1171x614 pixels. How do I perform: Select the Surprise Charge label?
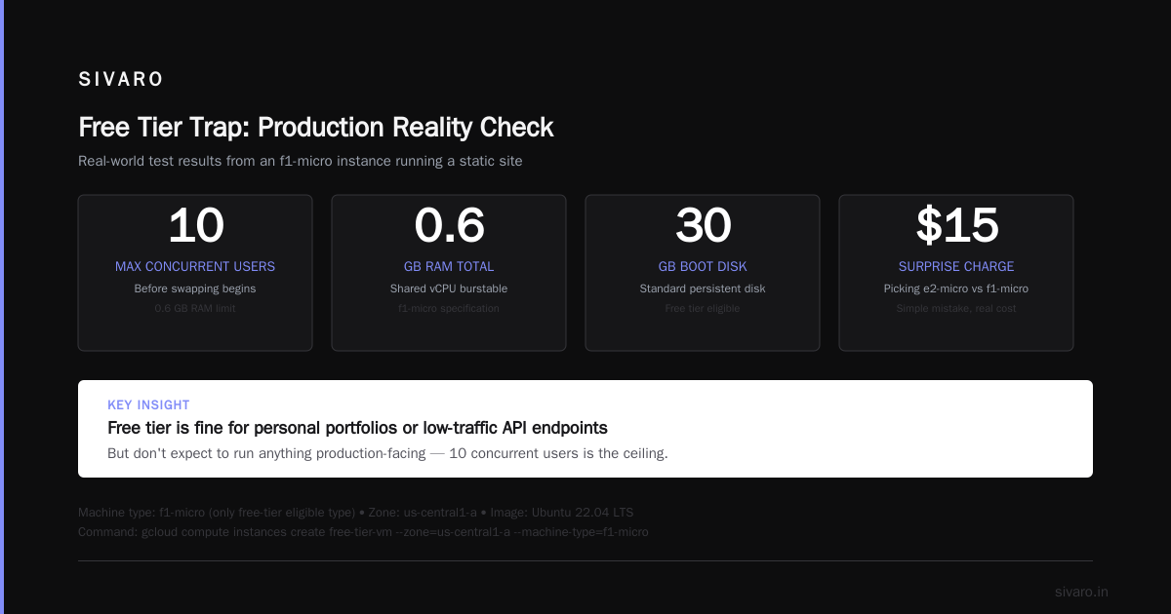pos(956,266)
